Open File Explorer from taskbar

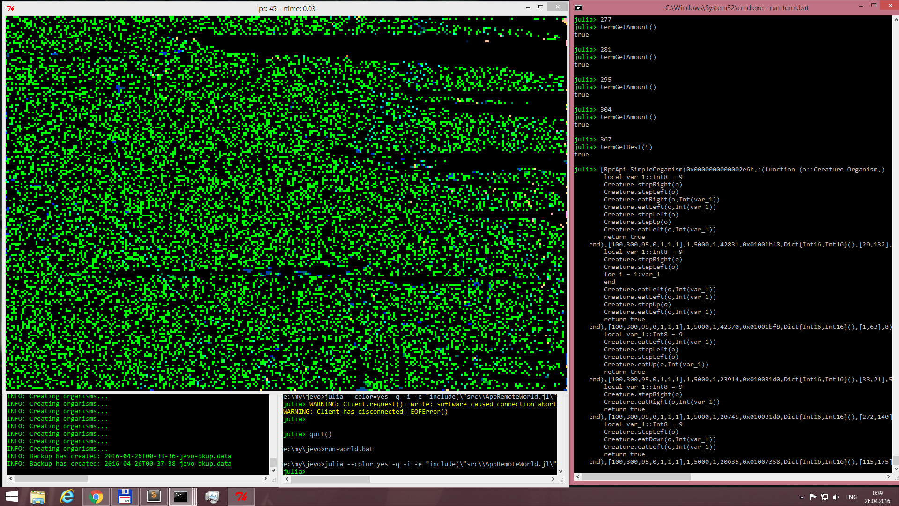click(x=38, y=497)
